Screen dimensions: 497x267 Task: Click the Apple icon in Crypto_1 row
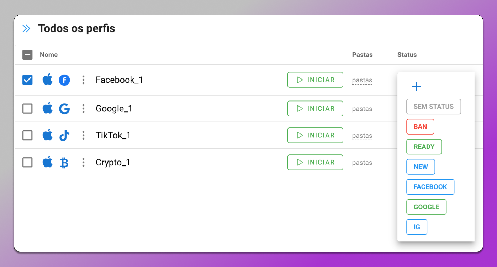point(48,163)
